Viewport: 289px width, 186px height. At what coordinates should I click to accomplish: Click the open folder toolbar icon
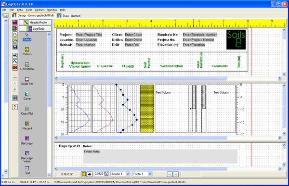[x=15, y=41]
